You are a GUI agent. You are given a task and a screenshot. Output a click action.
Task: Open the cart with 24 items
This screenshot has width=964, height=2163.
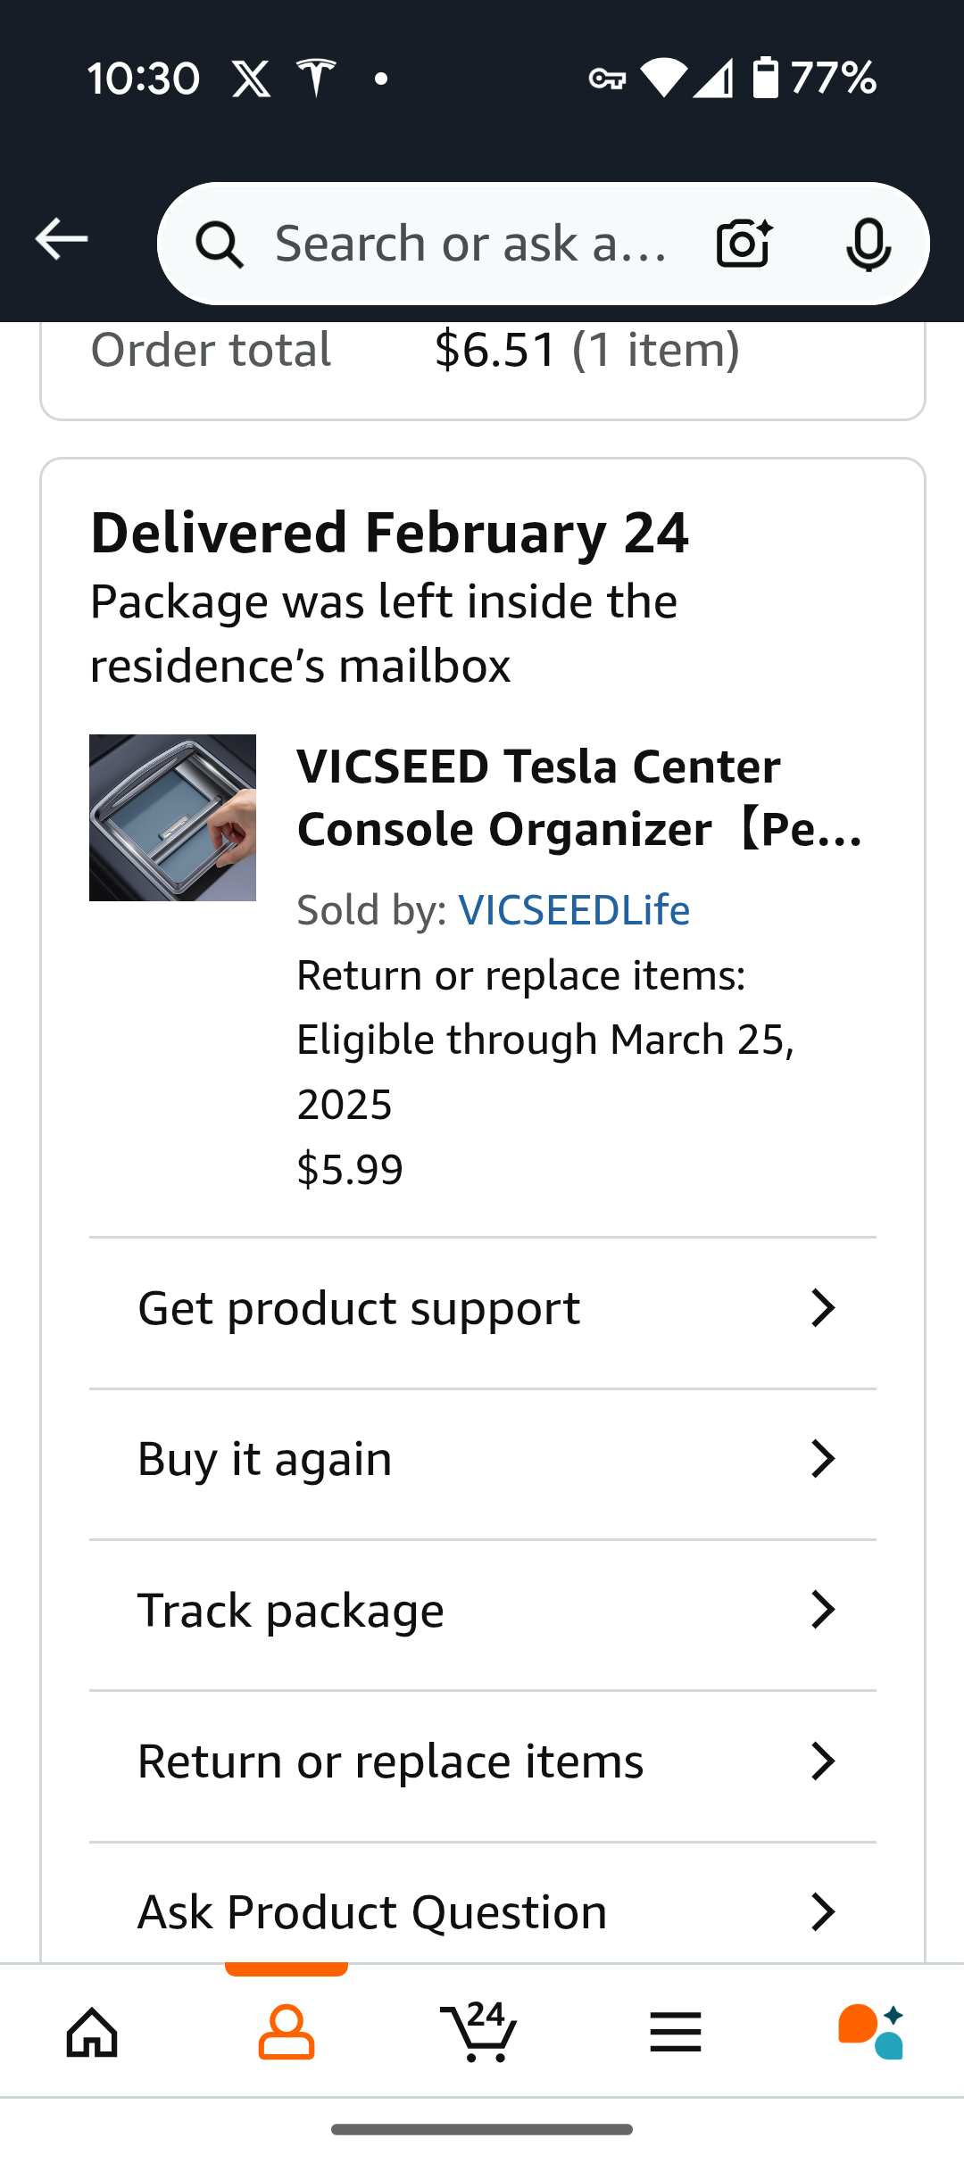pos(479,2031)
